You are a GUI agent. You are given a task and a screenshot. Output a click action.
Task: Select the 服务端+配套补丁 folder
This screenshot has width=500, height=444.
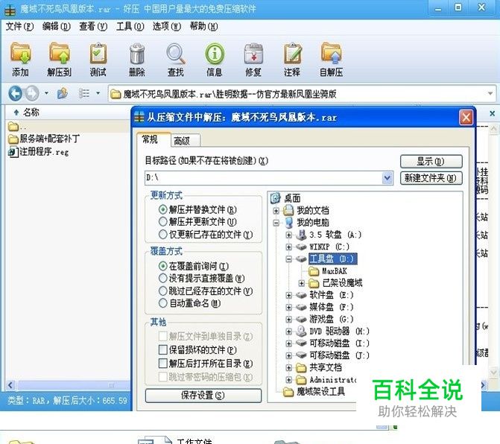click(x=44, y=139)
